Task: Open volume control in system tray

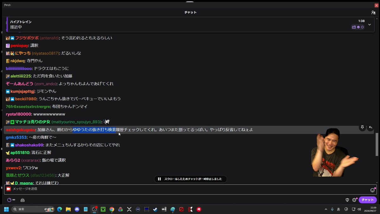Action: [x=359, y=209]
